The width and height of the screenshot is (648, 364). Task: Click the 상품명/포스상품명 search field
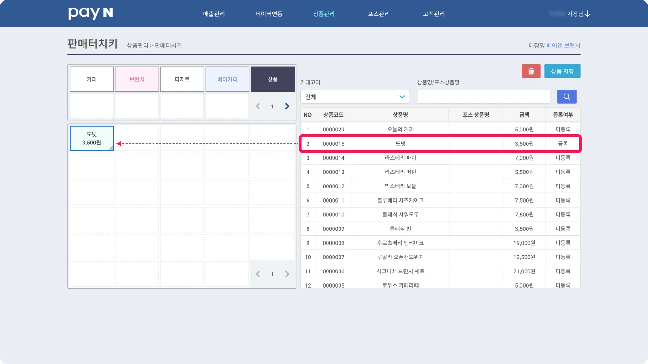coord(483,97)
